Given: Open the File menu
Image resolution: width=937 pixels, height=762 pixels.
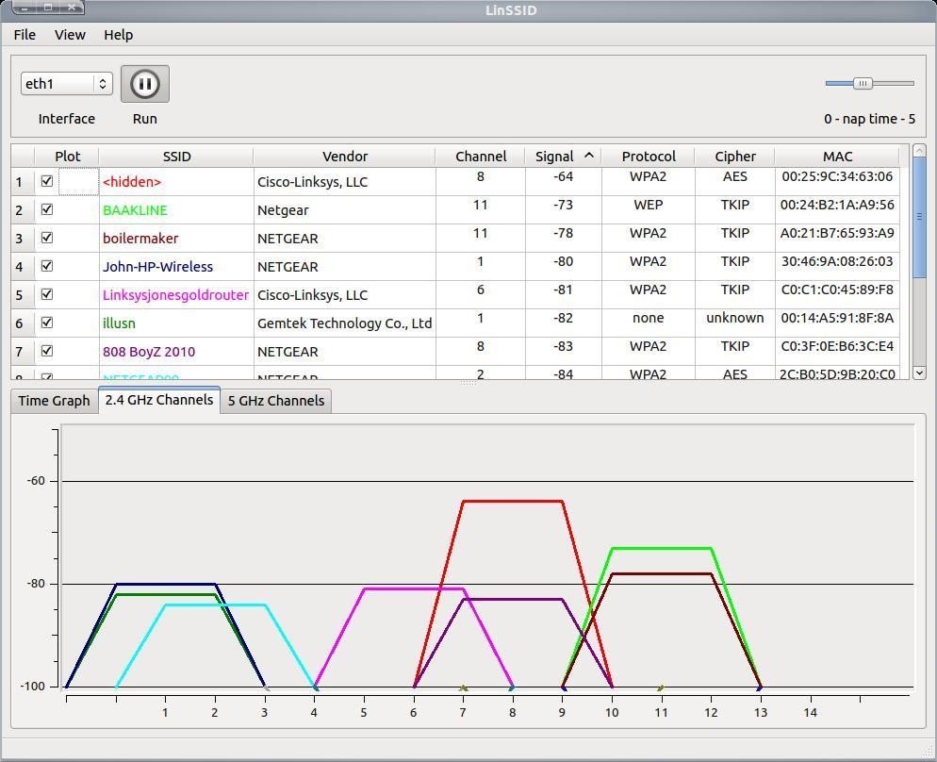Looking at the screenshot, I should click(25, 35).
